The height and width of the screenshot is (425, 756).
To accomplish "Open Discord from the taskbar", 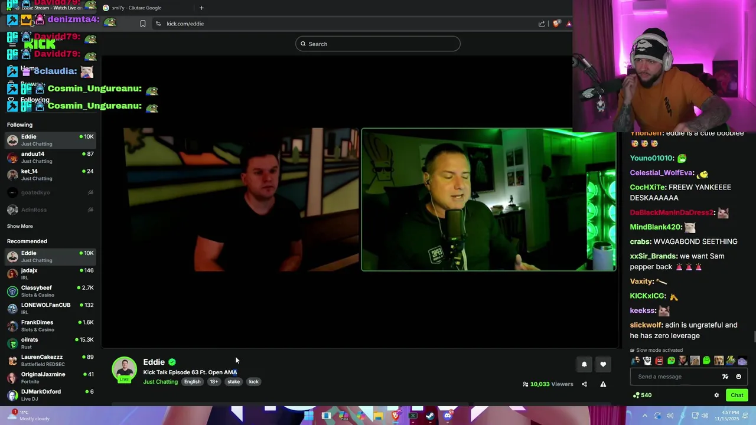I will [x=448, y=416].
